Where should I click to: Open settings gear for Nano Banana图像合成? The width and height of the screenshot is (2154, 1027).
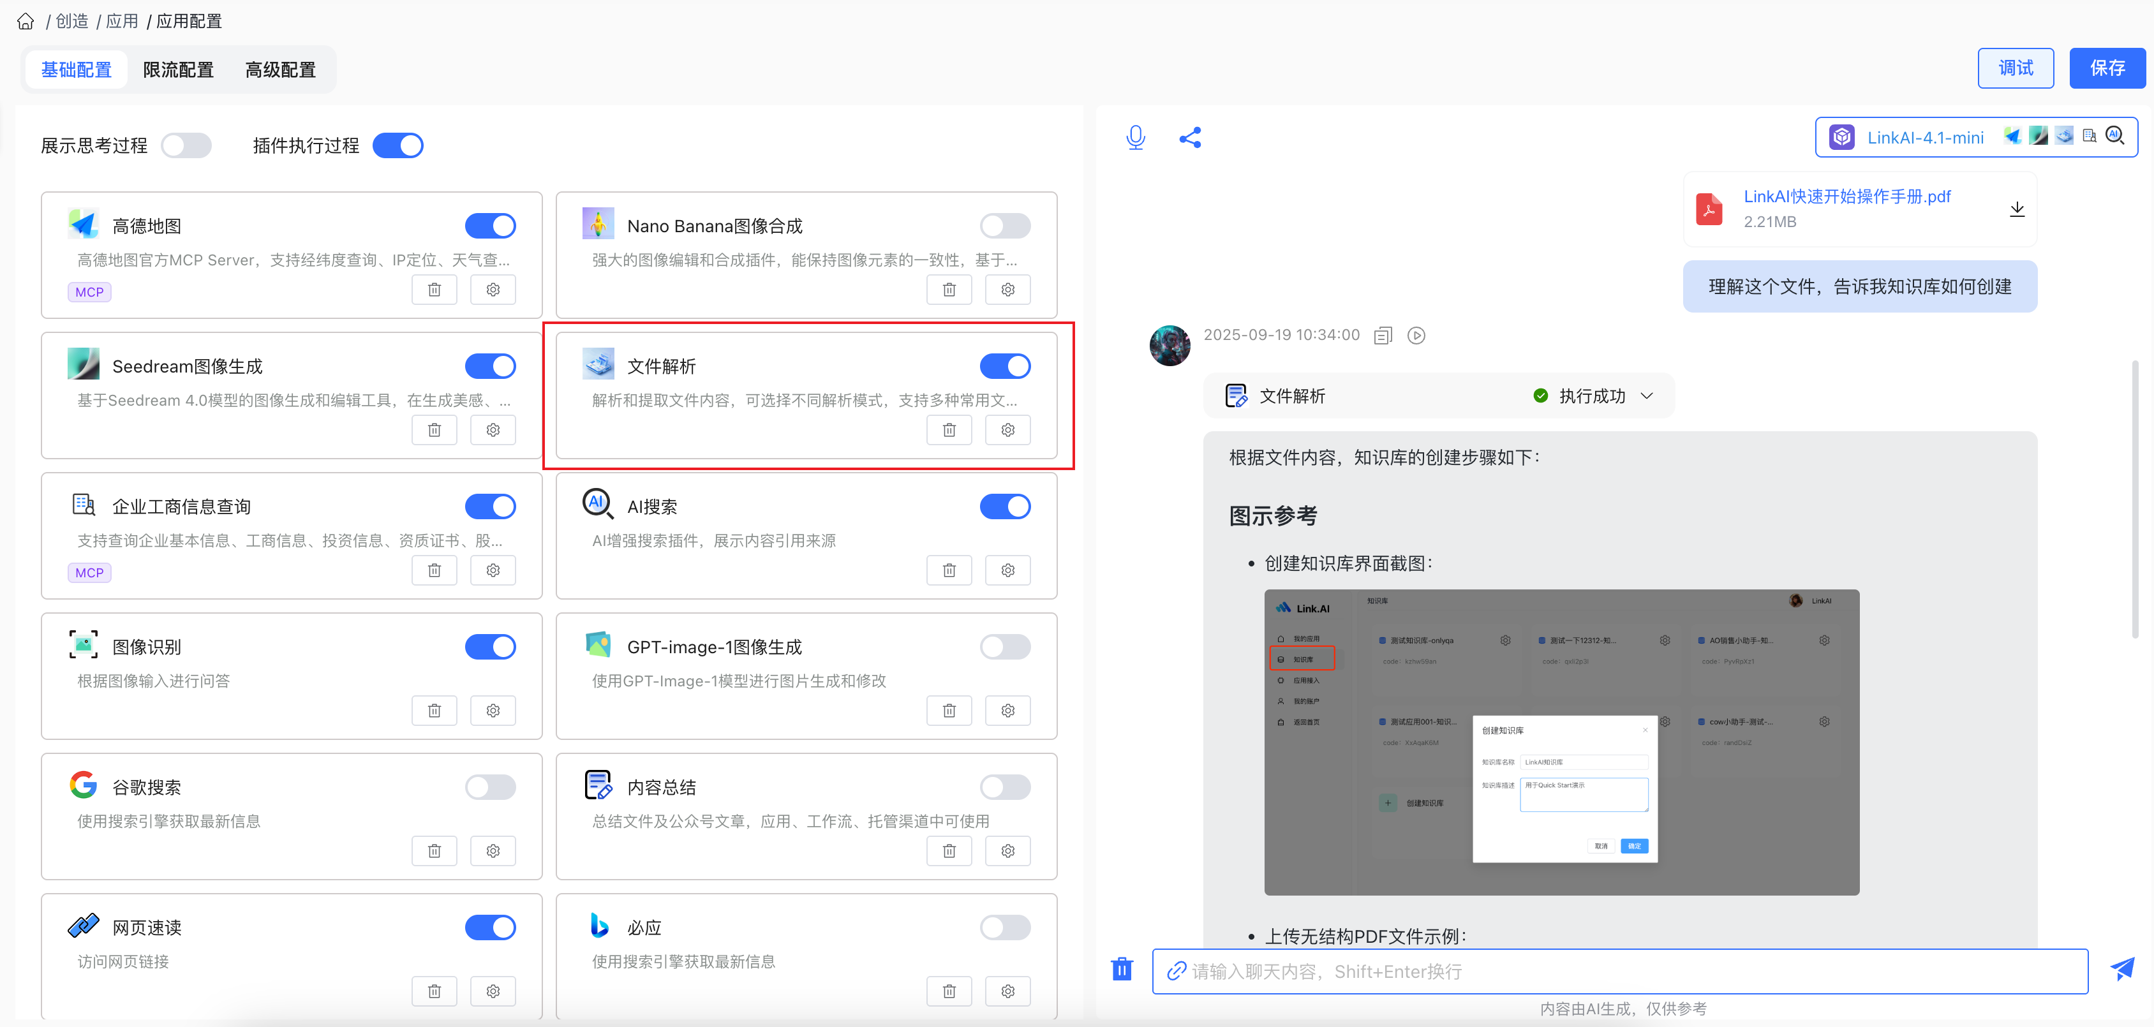1007,290
